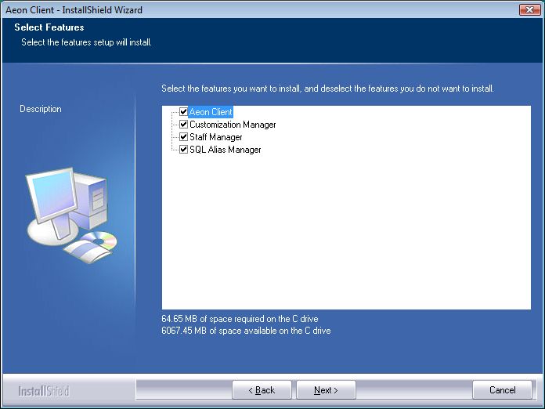Close the InstallShield Wizard window

pos(531,9)
